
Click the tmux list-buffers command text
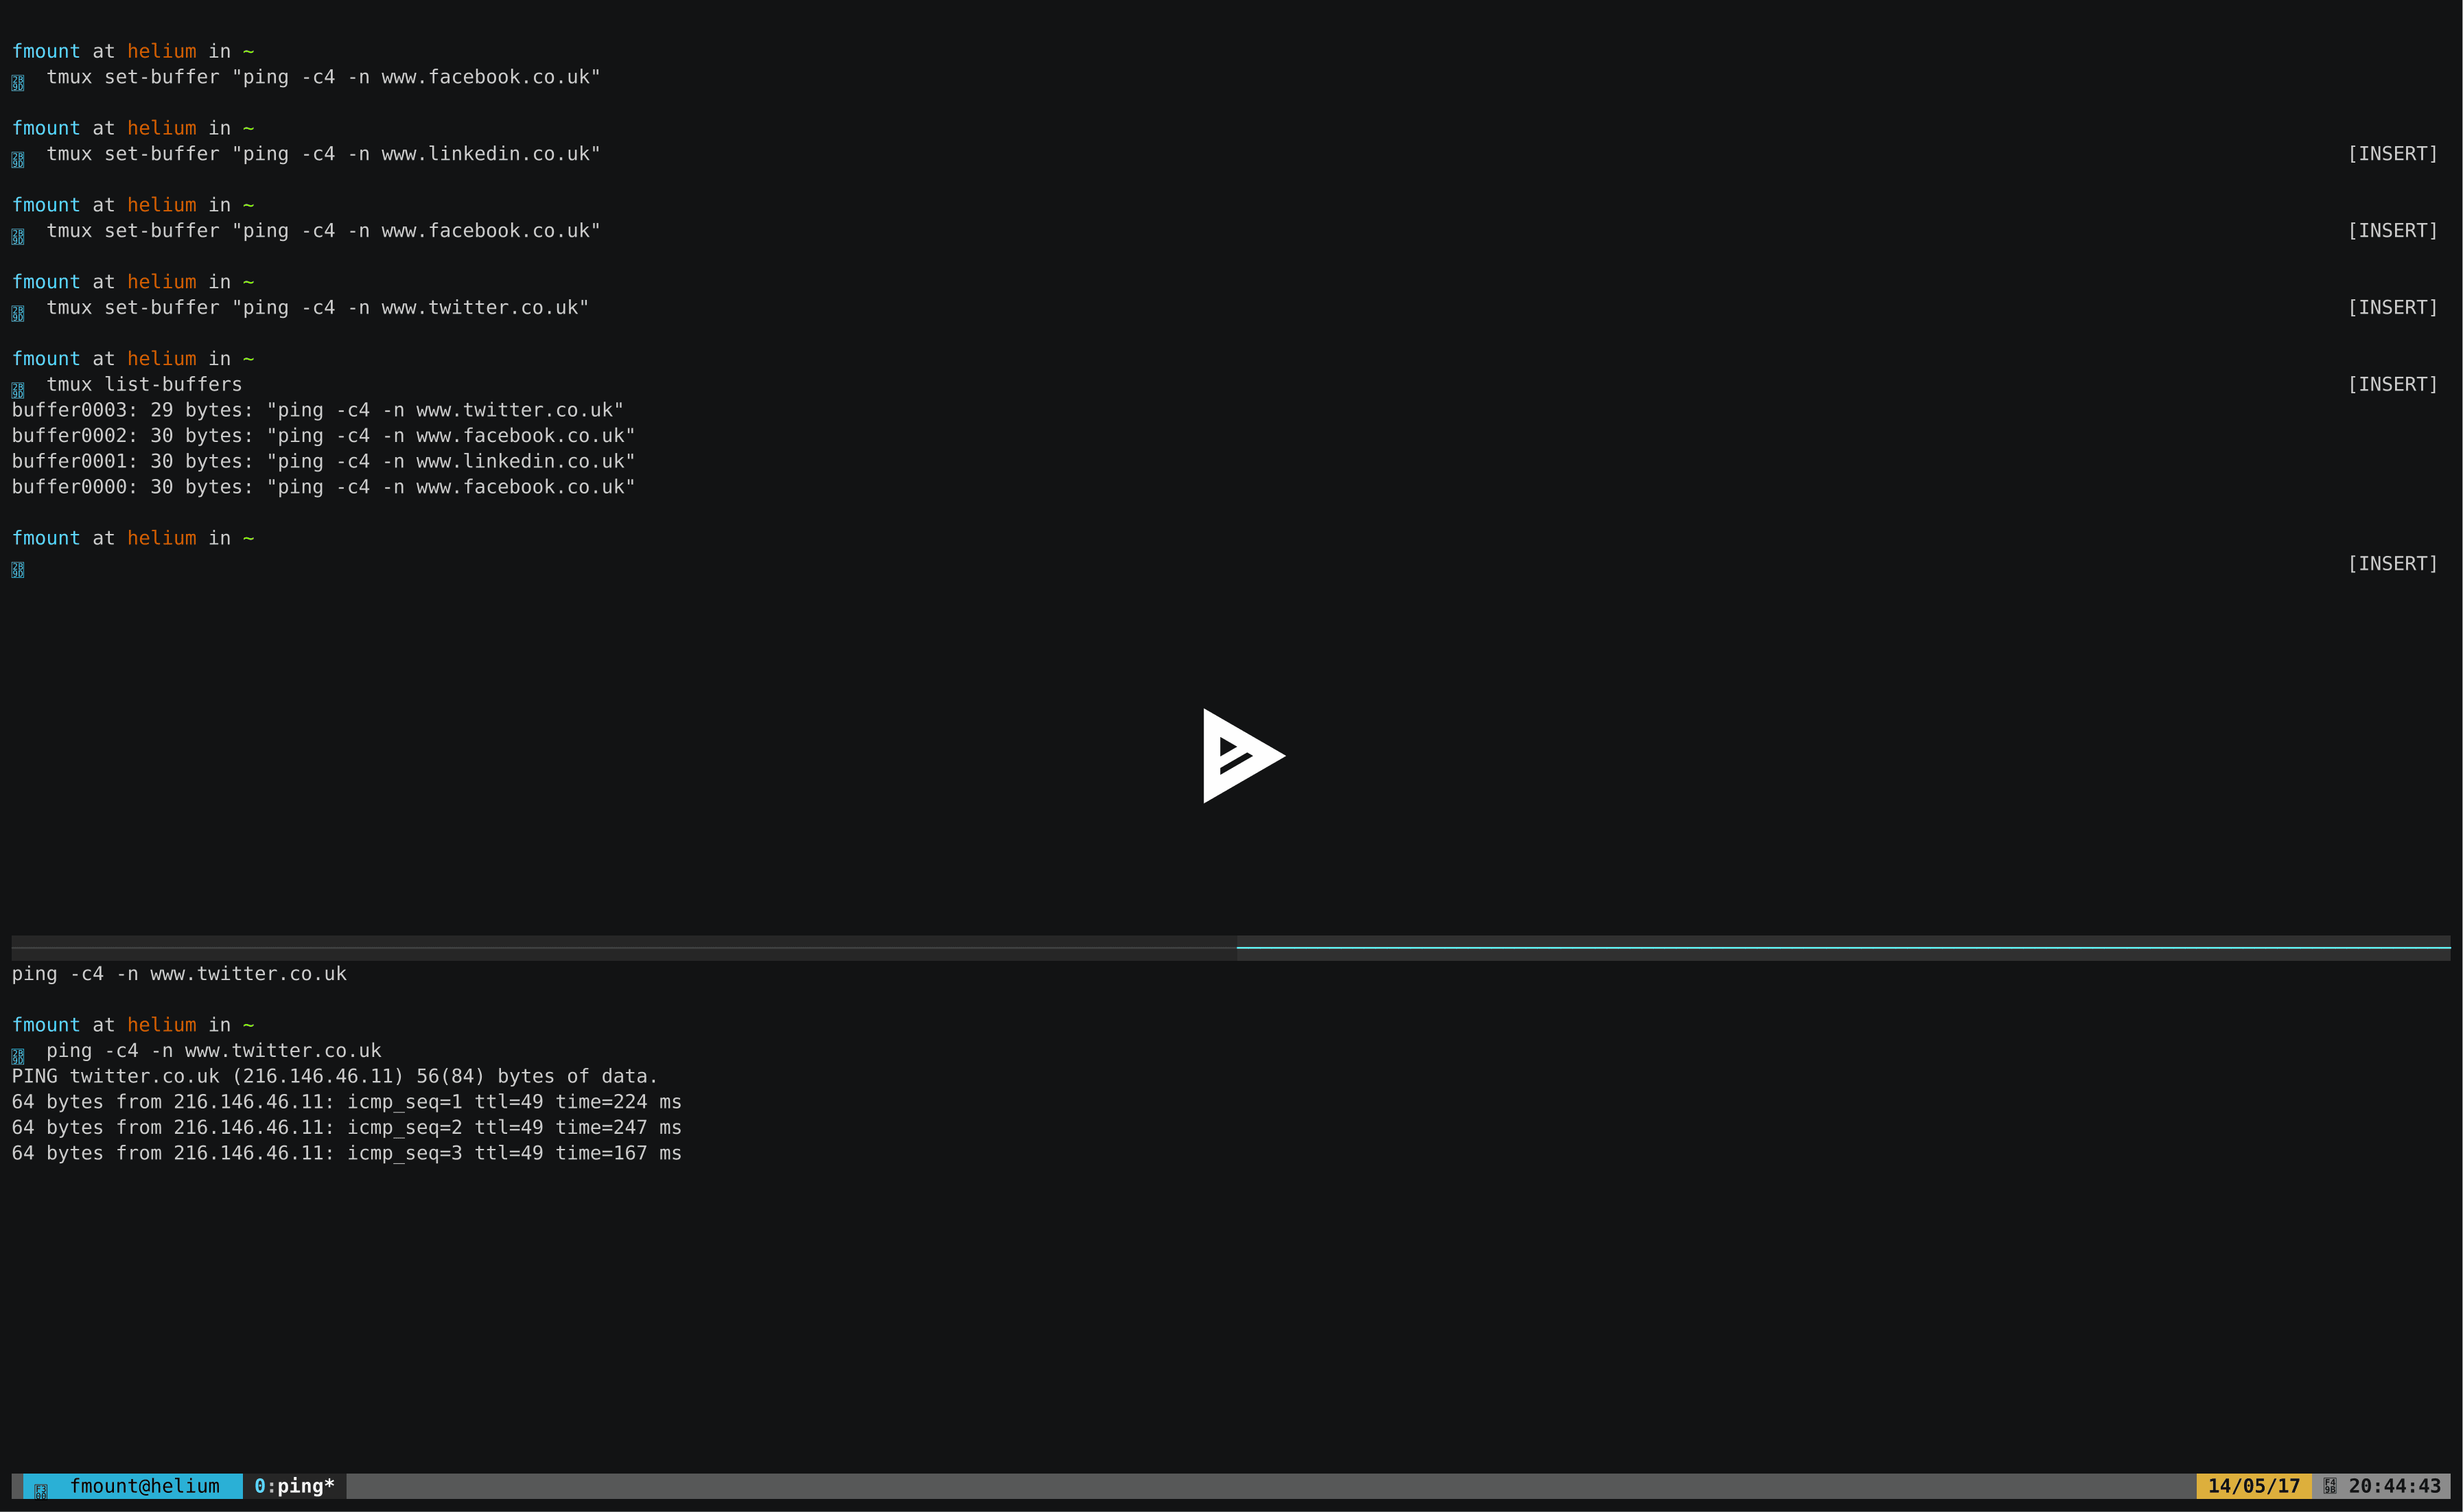coord(144,384)
